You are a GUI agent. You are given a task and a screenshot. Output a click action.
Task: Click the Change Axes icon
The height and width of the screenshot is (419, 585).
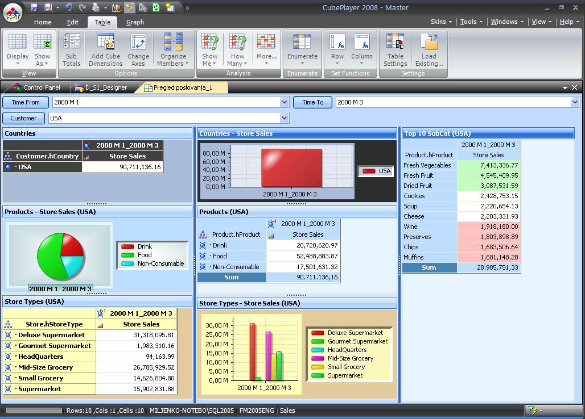(138, 41)
